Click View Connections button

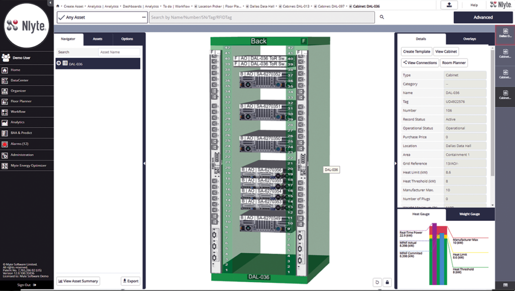pos(420,63)
